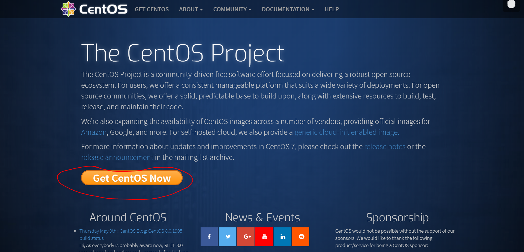Click the orange Get CentOS Now highlight area
Screen dimensions: 524x252
(132, 178)
